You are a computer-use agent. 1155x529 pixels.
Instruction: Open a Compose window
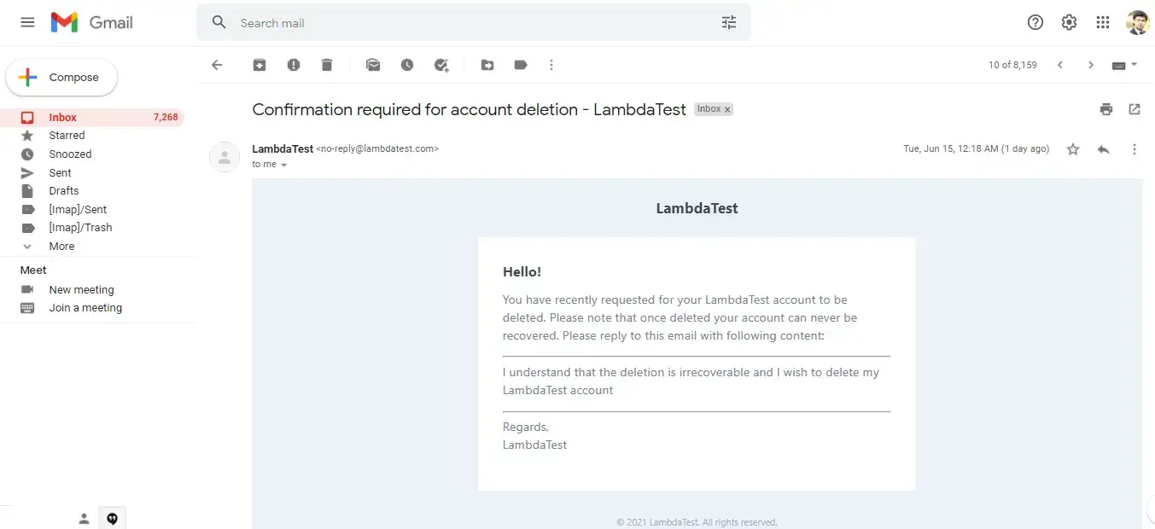tap(61, 77)
